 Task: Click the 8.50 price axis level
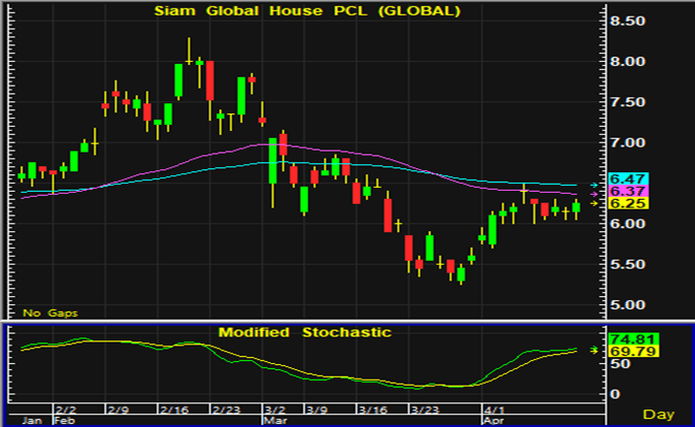(627, 21)
